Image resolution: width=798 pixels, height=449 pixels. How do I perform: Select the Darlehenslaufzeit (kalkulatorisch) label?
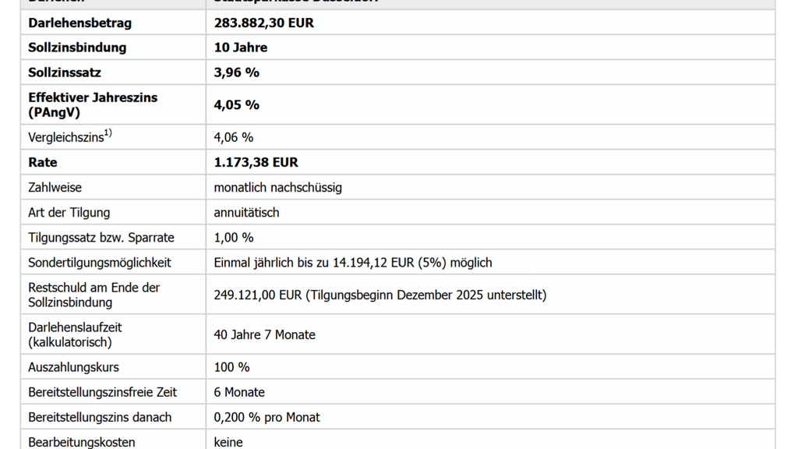coord(75,334)
